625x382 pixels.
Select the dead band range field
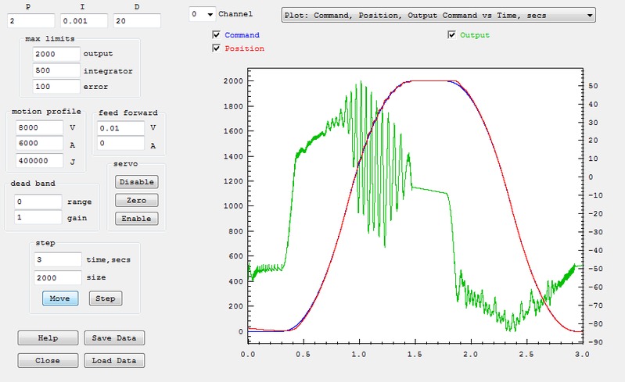pos(39,202)
